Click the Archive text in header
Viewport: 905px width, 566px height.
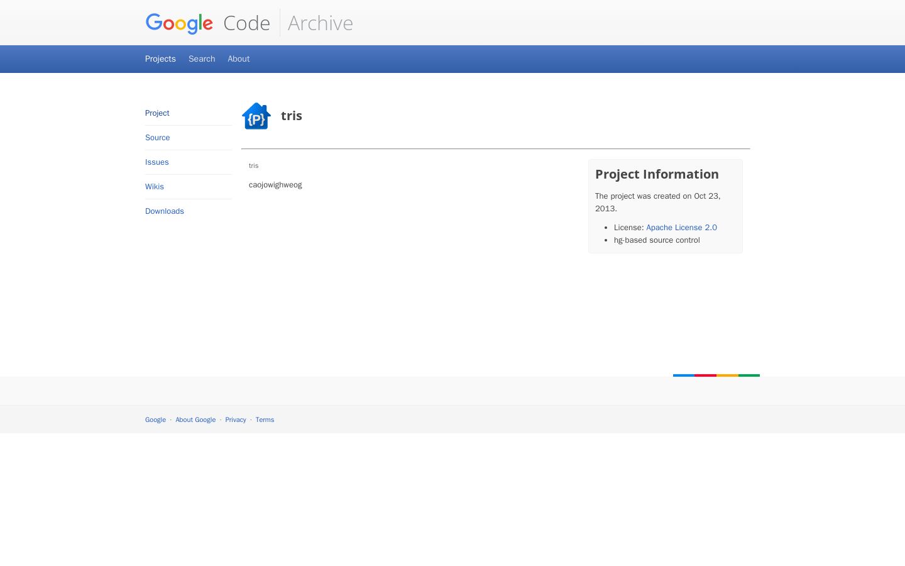321,23
